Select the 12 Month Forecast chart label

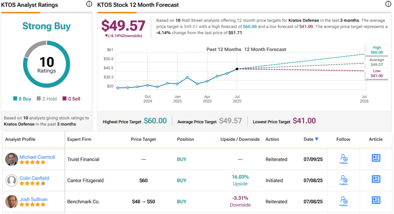265,50
